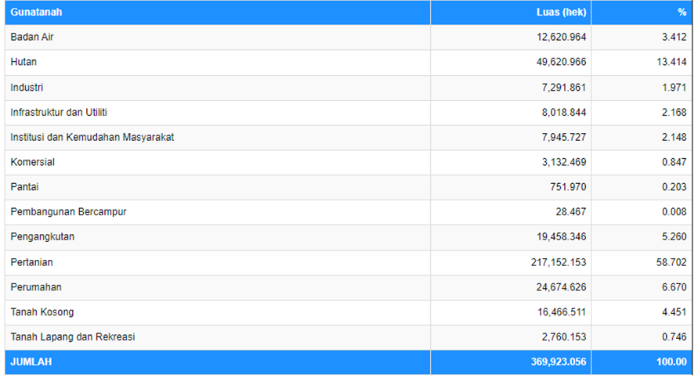Image resolution: width=698 pixels, height=378 pixels.
Task: Select Institusi dan Kemudahan Masyarakat label
Action: 92,137
